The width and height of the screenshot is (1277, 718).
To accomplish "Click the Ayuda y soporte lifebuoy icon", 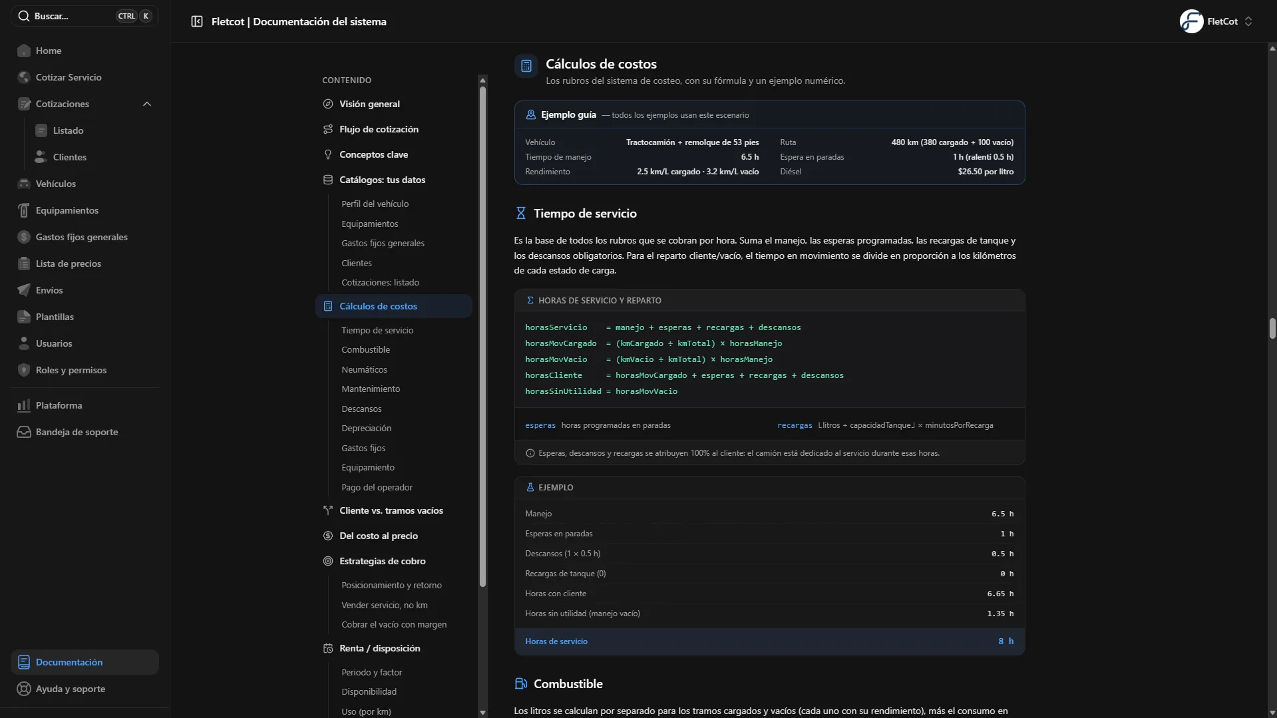I will pos(24,689).
